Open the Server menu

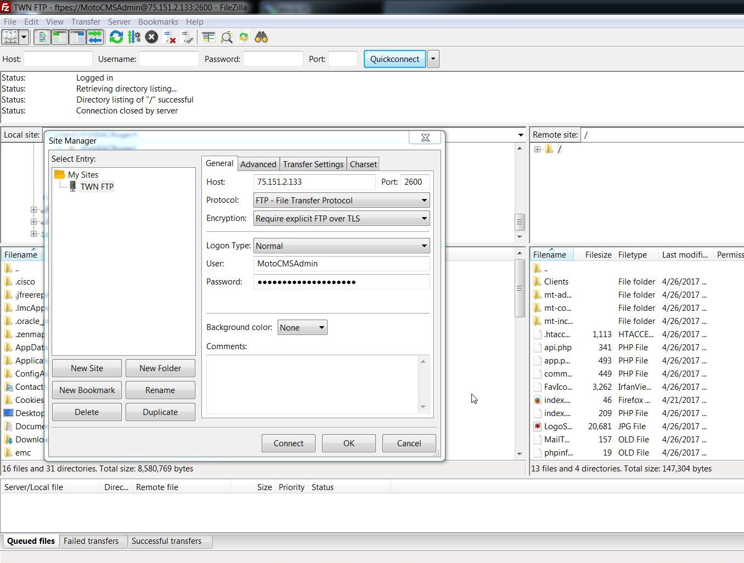coord(119,22)
